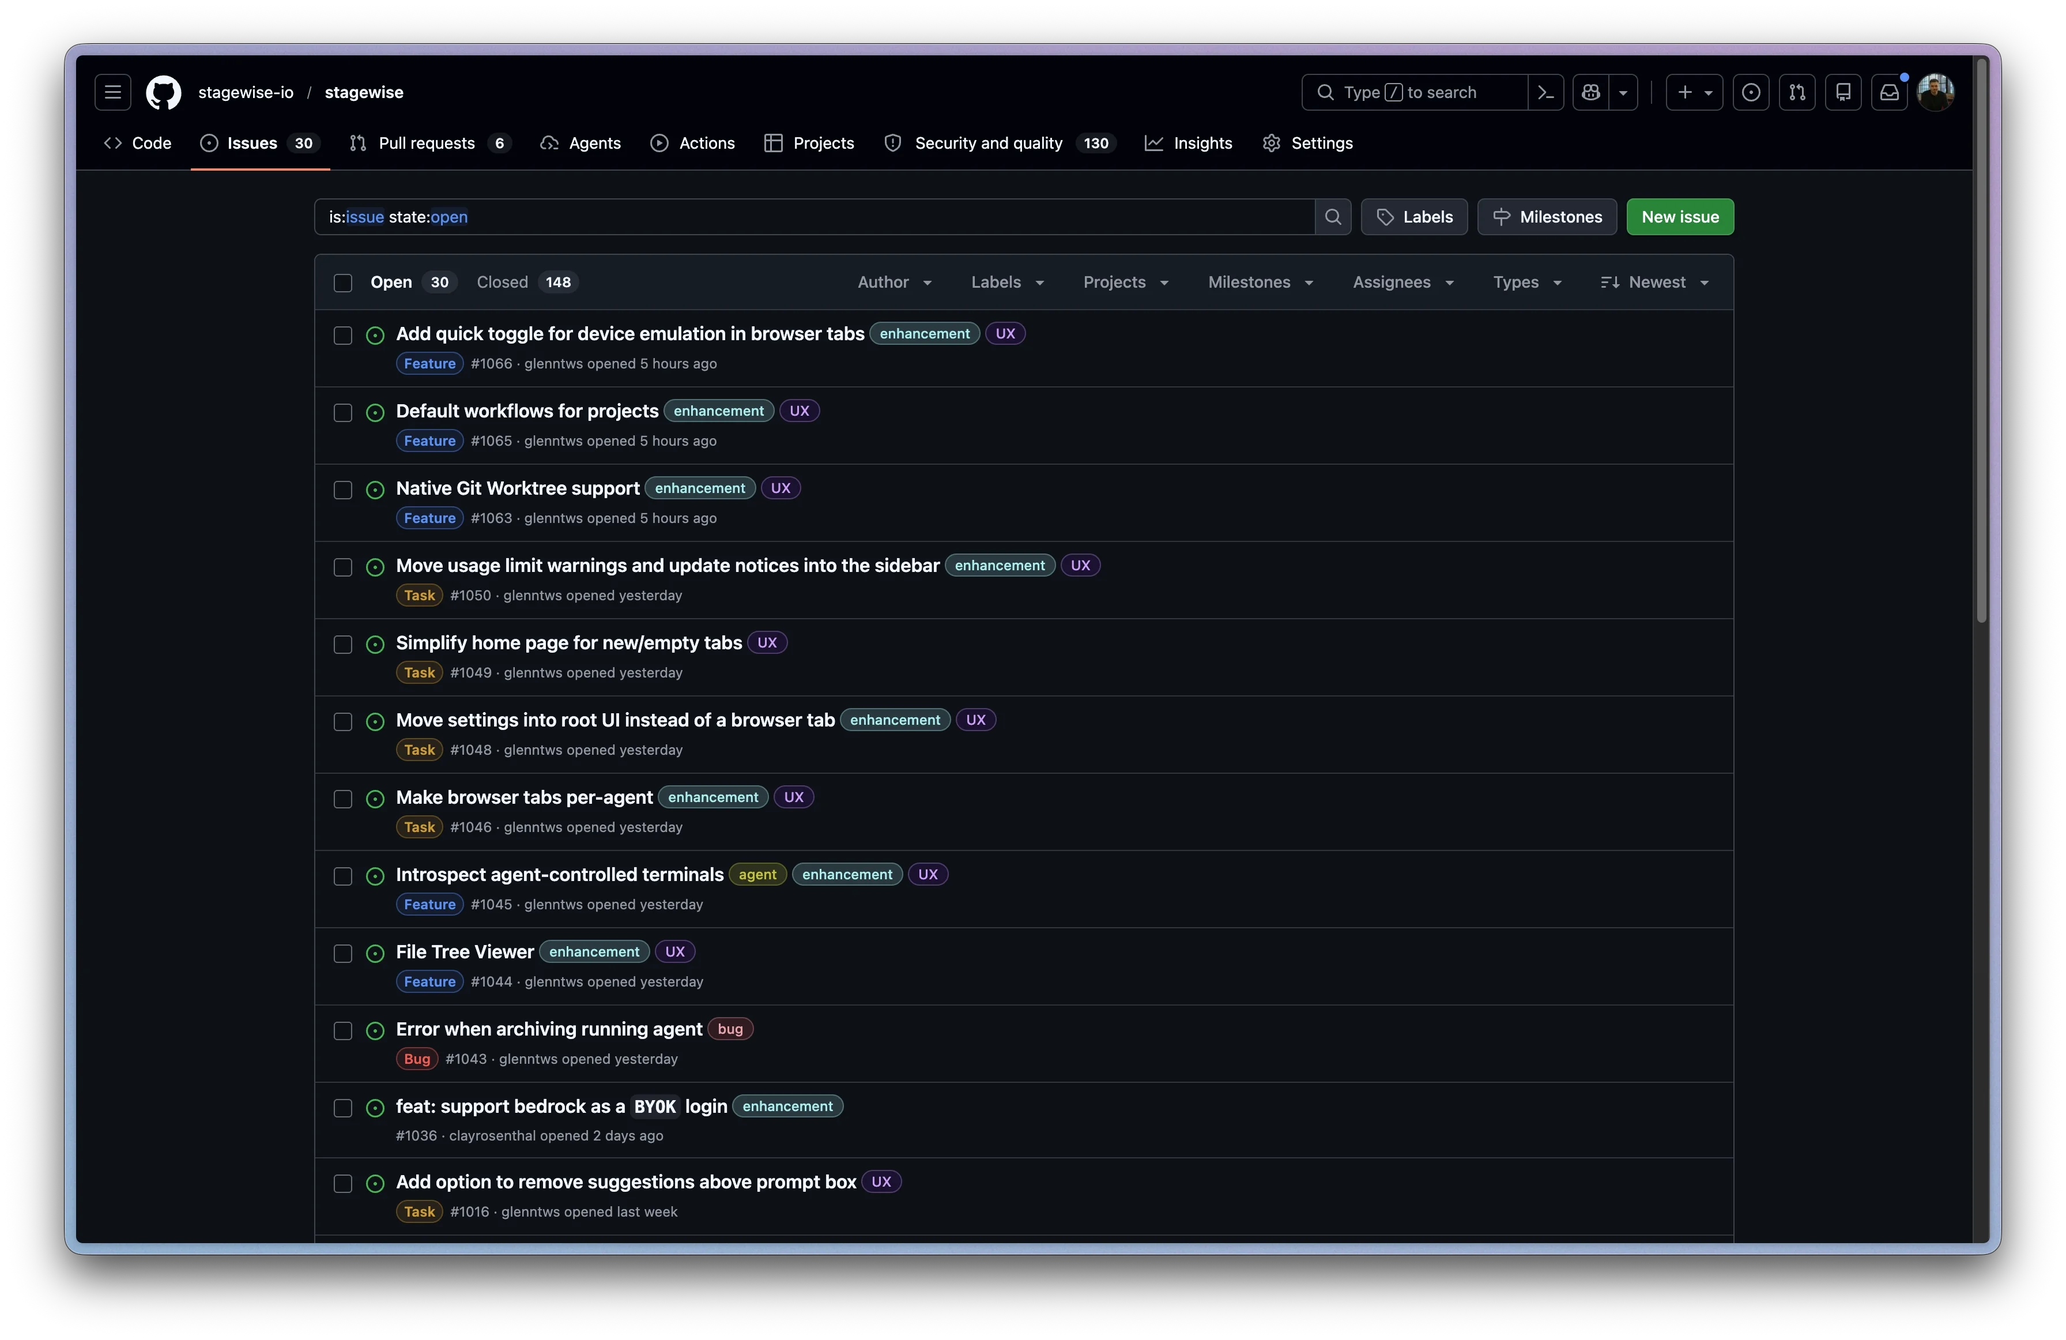2066x1340 pixels.
Task: Click open-status icon for Native Git Worktree
Action: [375, 491]
